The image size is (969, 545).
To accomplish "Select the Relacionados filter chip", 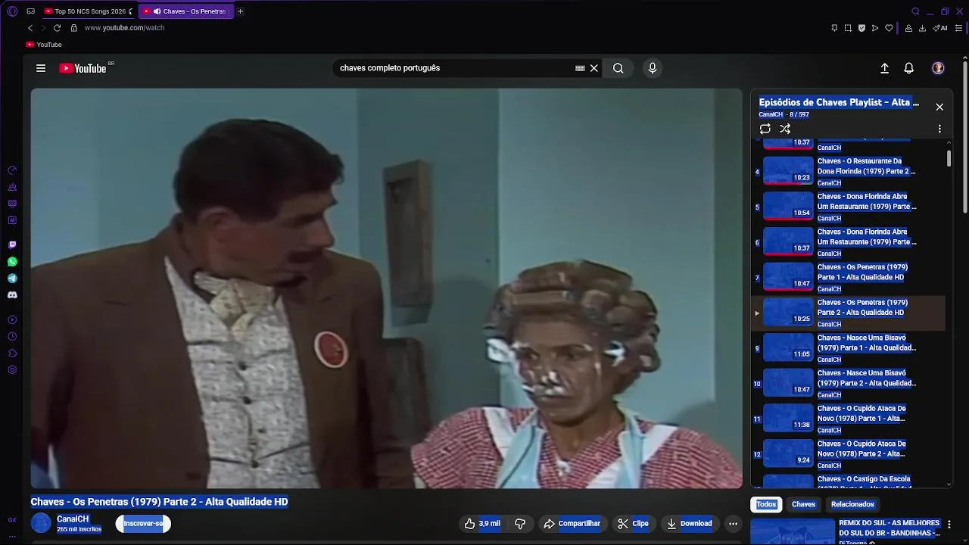I will (852, 504).
